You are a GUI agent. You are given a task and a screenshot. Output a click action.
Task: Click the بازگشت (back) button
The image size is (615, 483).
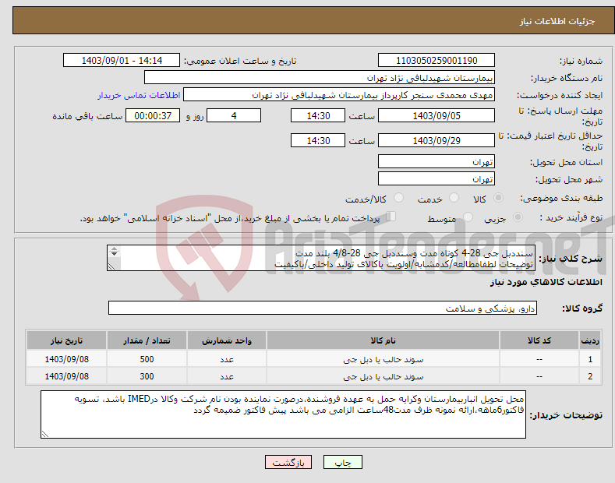pyautogui.click(x=288, y=462)
